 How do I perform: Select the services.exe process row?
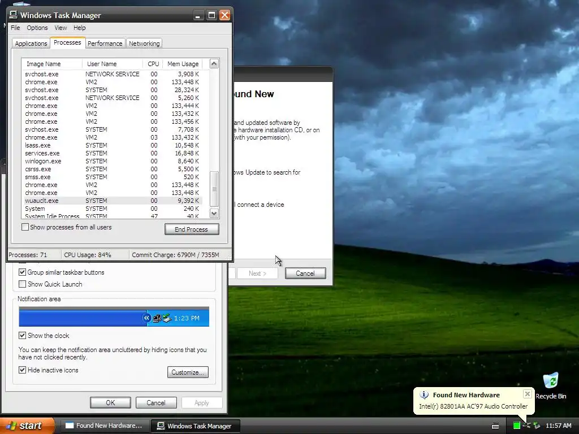pyautogui.click(x=113, y=153)
